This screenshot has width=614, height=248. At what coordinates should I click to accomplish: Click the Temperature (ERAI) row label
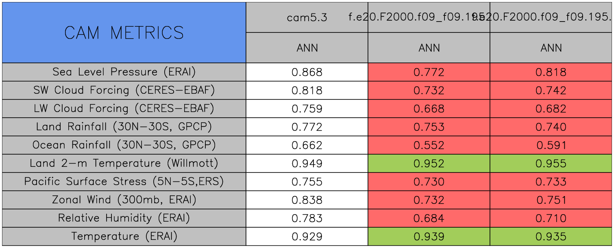[x=124, y=236]
